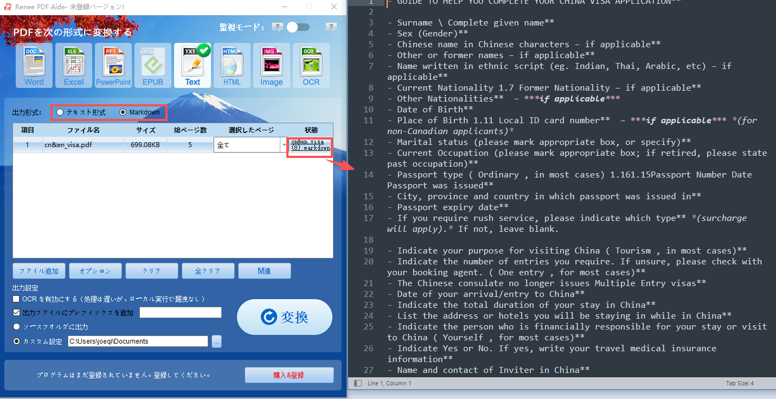Select the PowerPoint conversion icon
Image resolution: width=776 pixels, height=399 pixels.
pyautogui.click(x=113, y=66)
